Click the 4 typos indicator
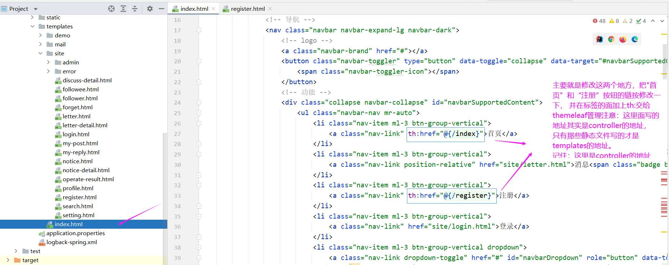The image size is (669, 265). pyautogui.click(x=641, y=21)
